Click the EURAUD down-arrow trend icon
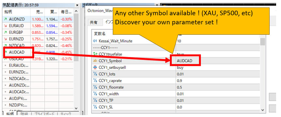The image size is (281, 117). click(6, 26)
